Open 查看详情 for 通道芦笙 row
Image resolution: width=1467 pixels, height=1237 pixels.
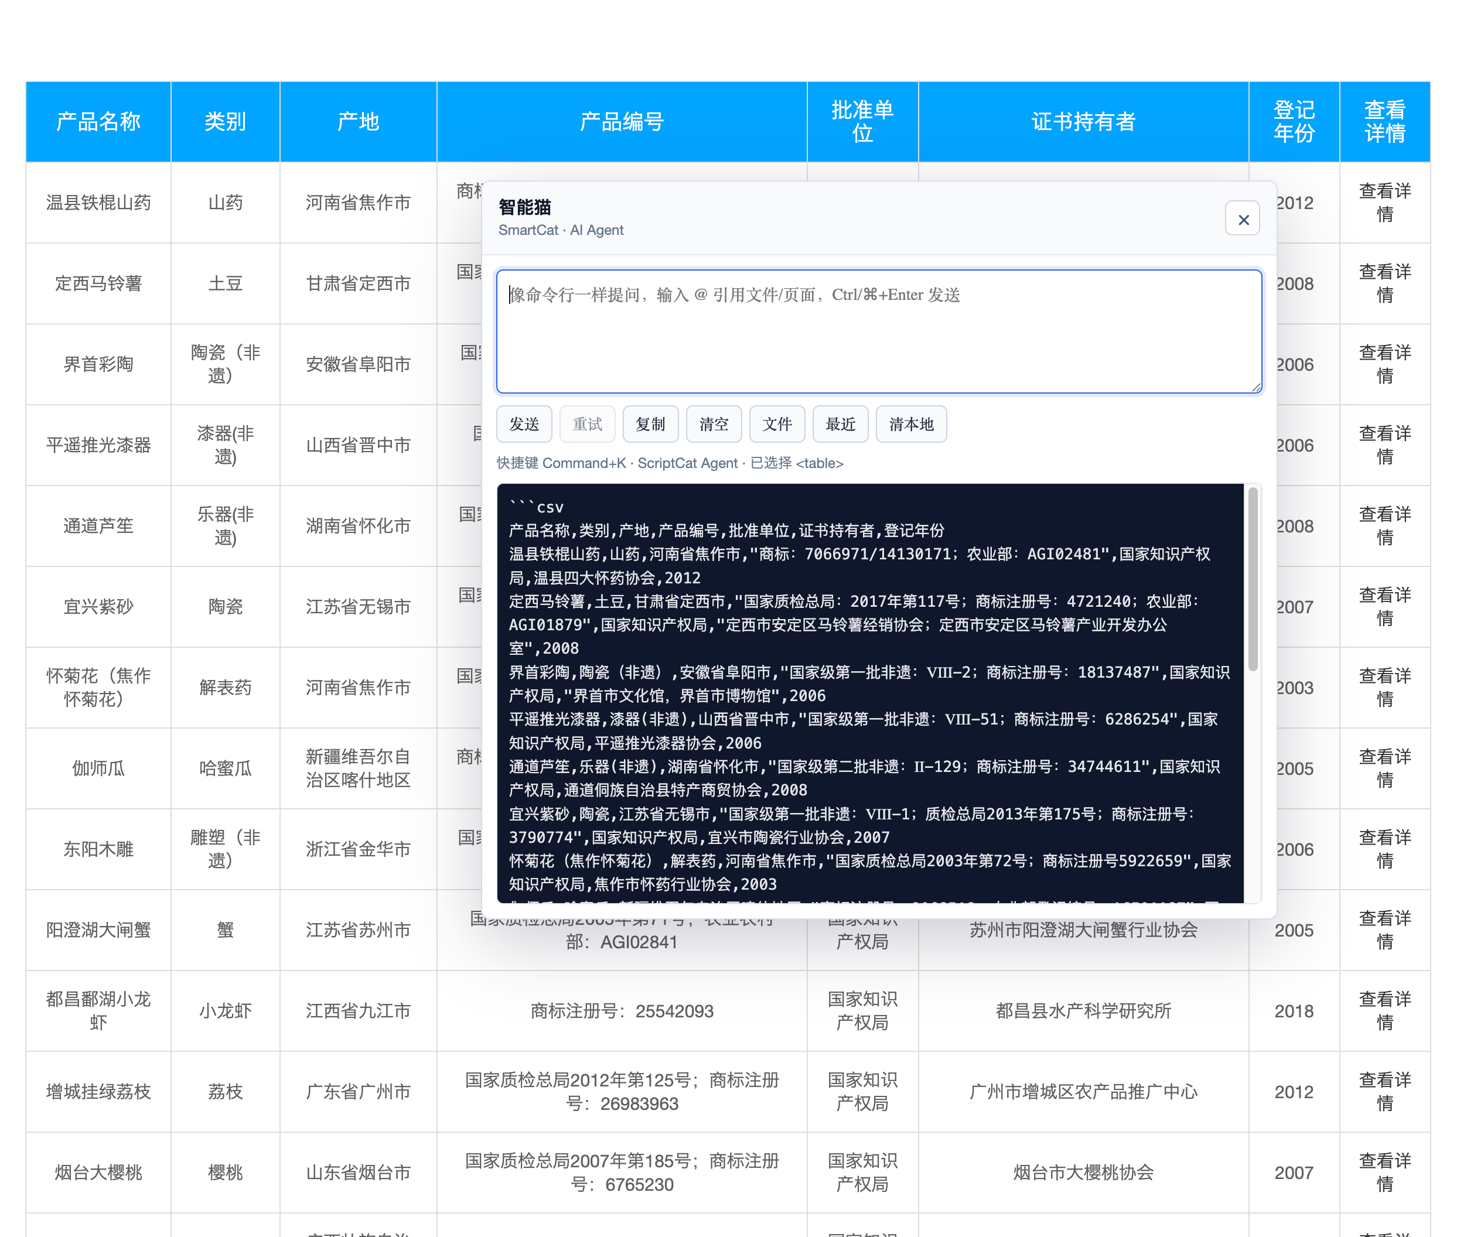[x=1384, y=526]
